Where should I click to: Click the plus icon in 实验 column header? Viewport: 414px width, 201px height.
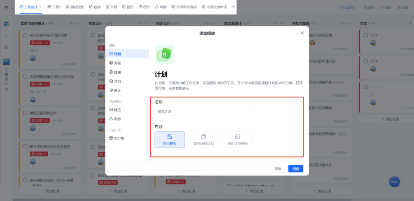(x=411, y=23)
